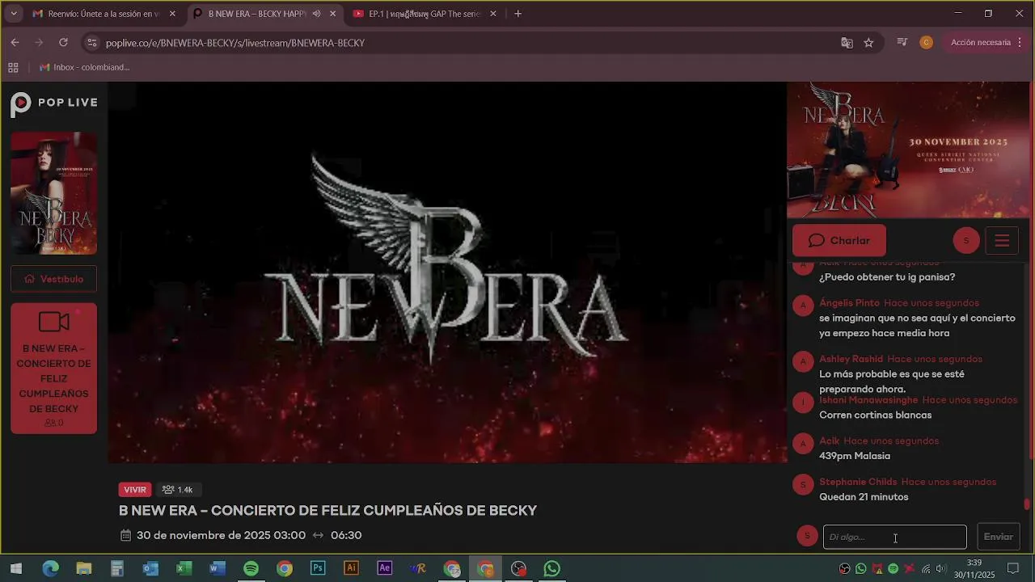The height and width of the screenshot is (582, 1035).
Task: Select the B NEW ERA concert session card
Action: point(54,369)
